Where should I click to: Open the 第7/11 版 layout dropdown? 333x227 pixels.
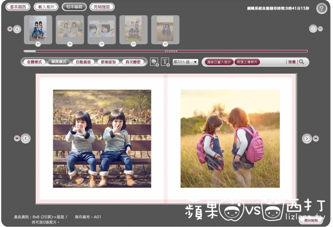coord(185,62)
